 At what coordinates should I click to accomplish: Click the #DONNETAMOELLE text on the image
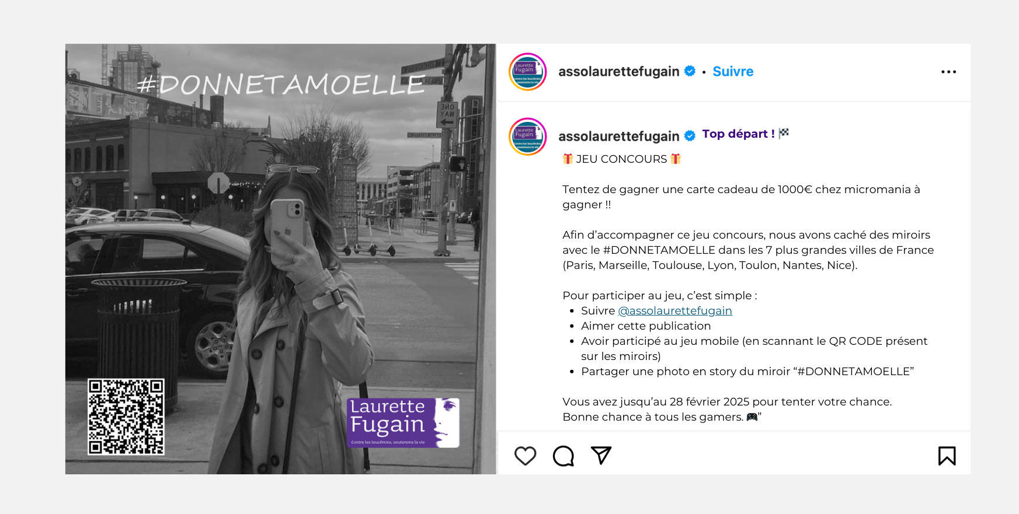(x=280, y=85)
